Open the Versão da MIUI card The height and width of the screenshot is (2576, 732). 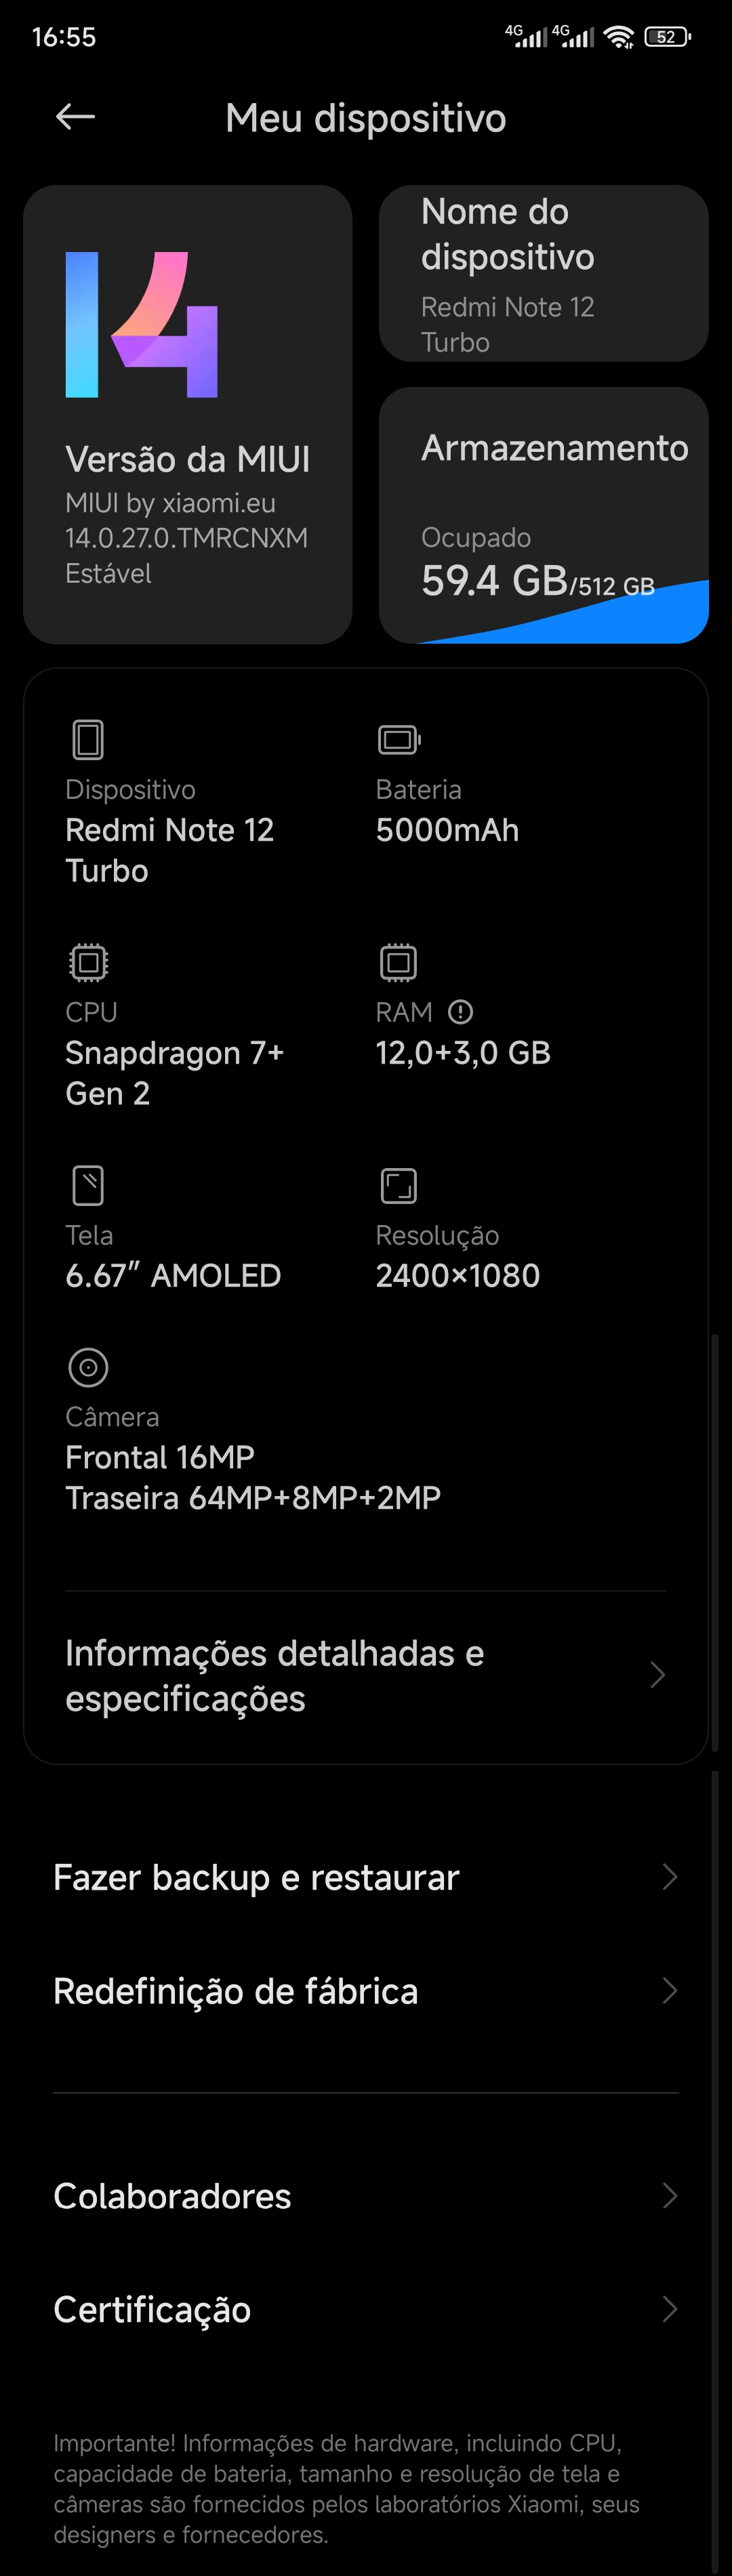(188, 414)
